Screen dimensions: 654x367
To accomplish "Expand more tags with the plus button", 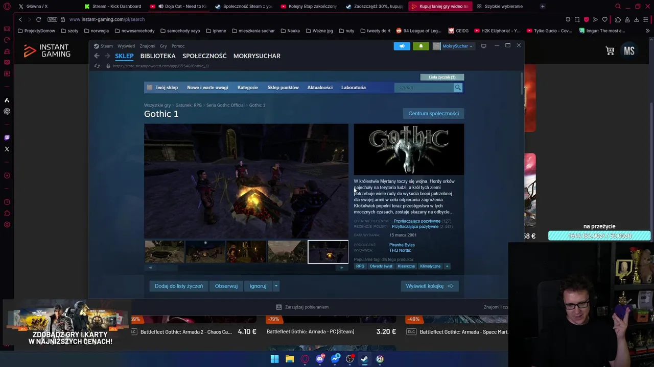I will point(447,266).
